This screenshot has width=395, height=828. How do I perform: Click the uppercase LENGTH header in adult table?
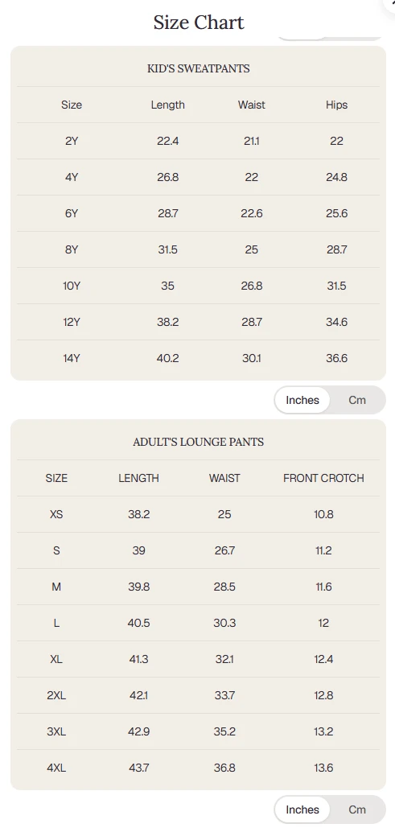[x=139, y=478]
